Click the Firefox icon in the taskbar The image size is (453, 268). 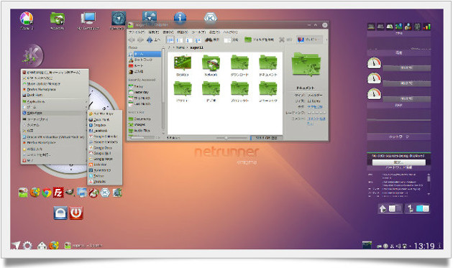[54, 246]
